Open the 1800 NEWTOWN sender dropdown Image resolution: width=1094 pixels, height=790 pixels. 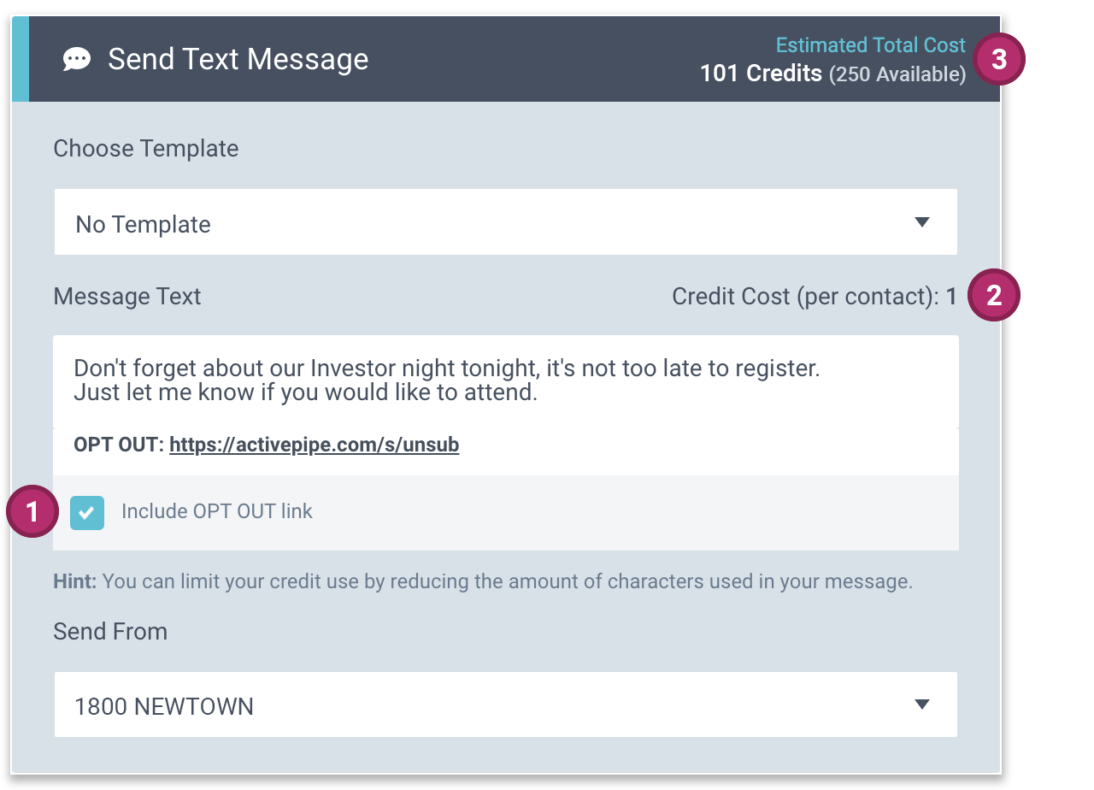(504, 705)
